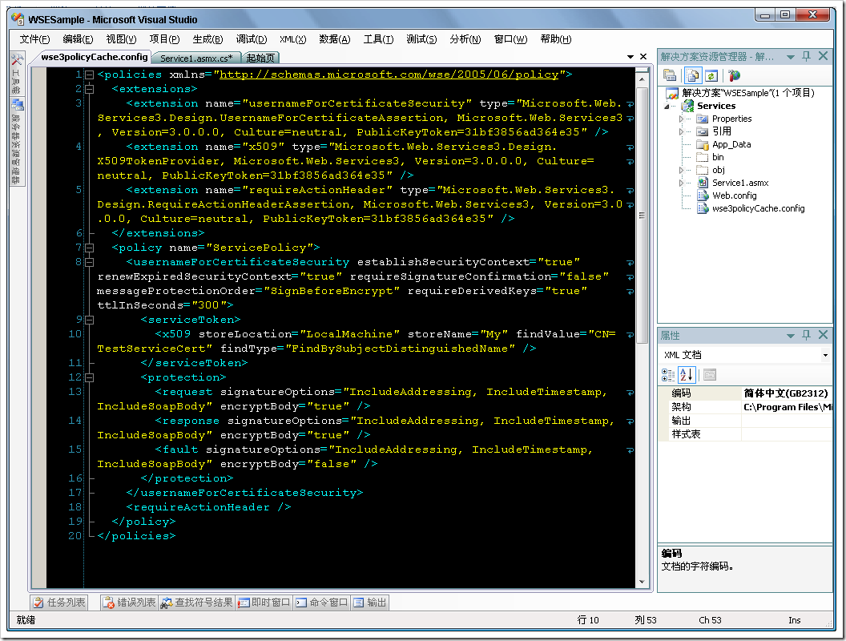Open the 项目(P) menu
Image resolution: width=846 pixels, height=641 pixels.
point(164,38)
